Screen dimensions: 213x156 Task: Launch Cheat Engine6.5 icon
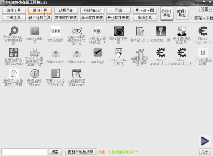coord(203,31)
